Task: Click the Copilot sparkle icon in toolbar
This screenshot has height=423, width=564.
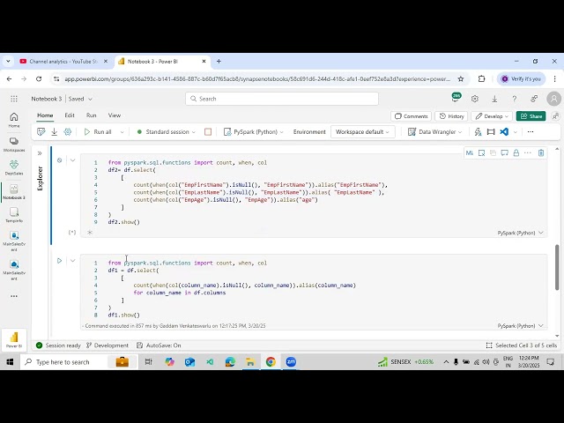Action: click(x=478, y=131)
